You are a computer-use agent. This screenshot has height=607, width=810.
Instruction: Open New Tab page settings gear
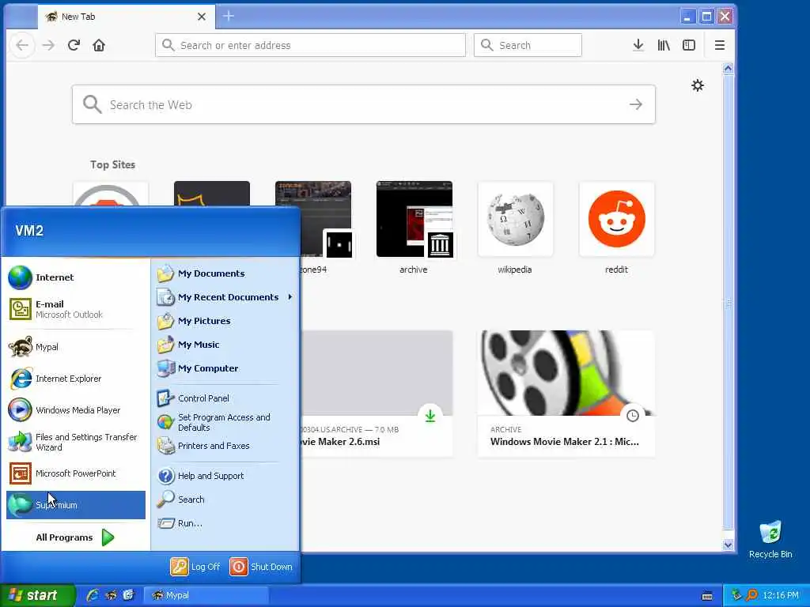tap(698, 85)
